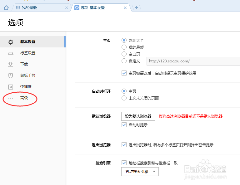Switch to the 我的最爱 tab
This screenshot has width=240, height=185.
(41, 7)
